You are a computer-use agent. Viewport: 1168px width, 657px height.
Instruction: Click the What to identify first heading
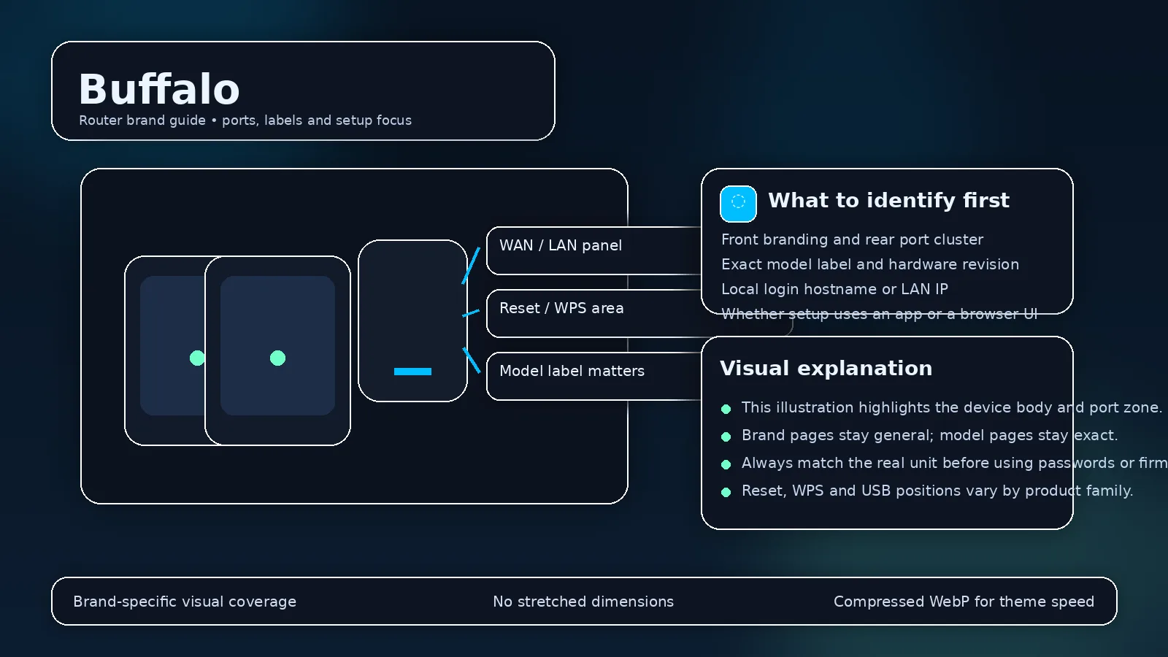pyautogui.click(x=888, y=200)
